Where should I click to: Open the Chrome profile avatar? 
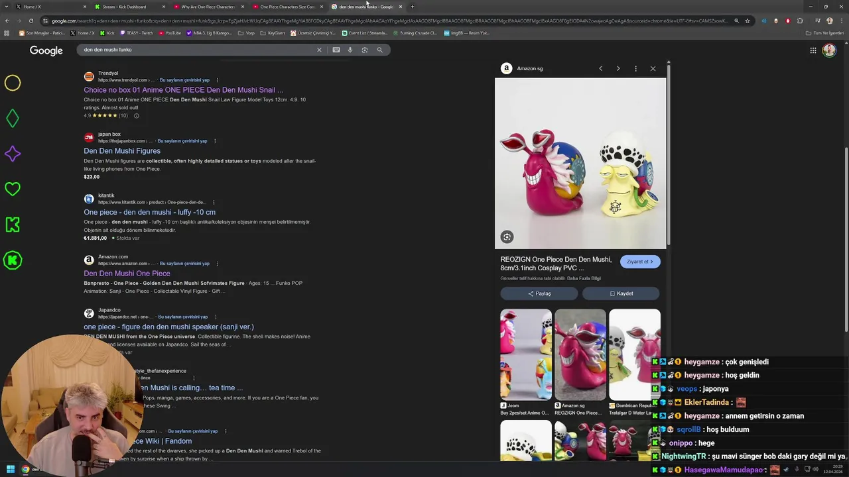(x=829, y=21)
